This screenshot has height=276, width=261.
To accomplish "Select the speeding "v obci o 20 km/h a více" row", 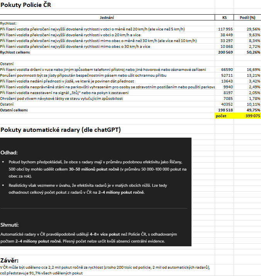I will (x=70, y=35).
